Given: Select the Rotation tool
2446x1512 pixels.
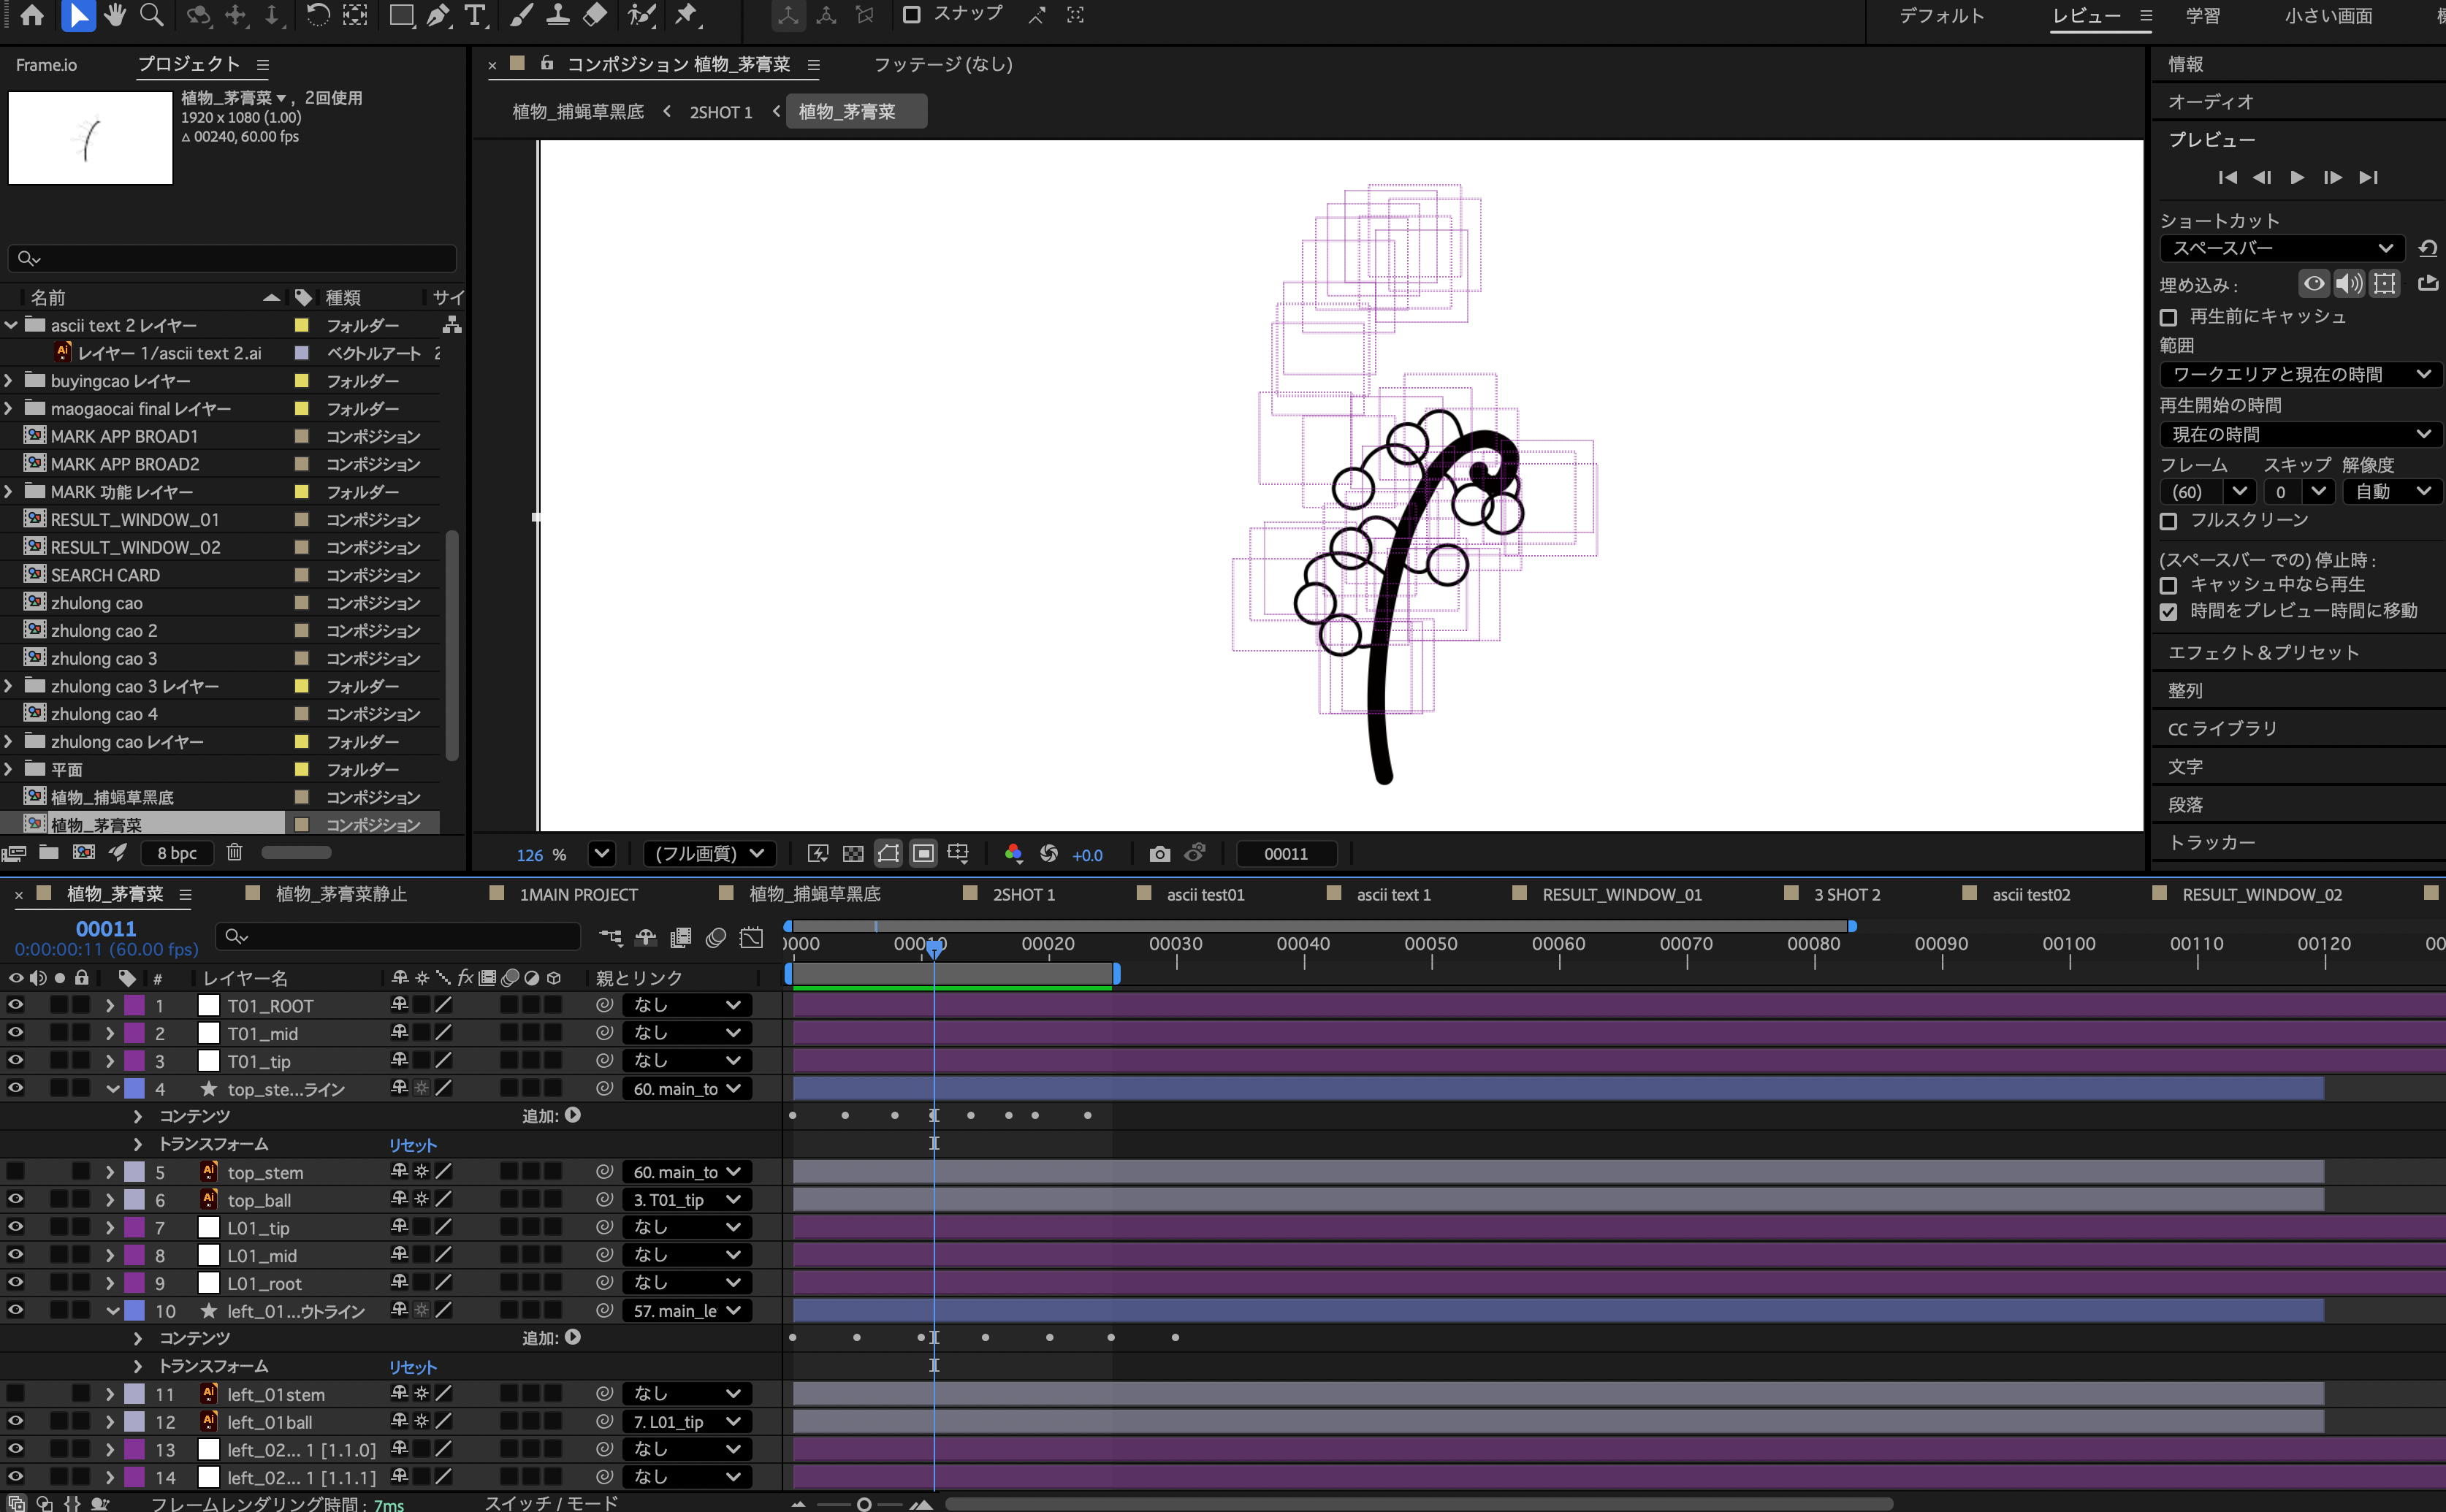Looking at the screenshot, I should 317,15.
